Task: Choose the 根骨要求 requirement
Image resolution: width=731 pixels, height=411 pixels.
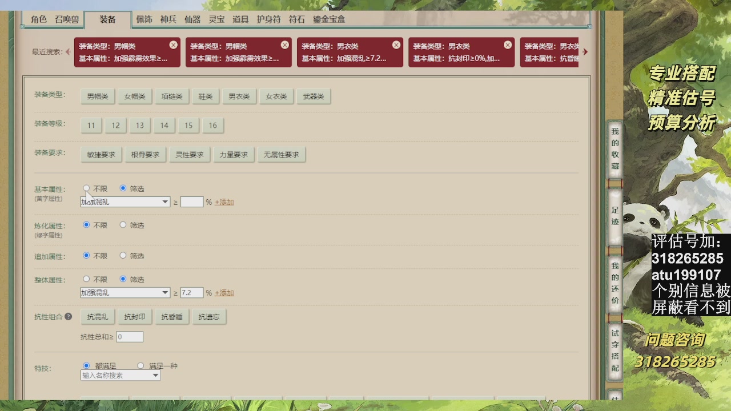Action: [x=146, y=155]
